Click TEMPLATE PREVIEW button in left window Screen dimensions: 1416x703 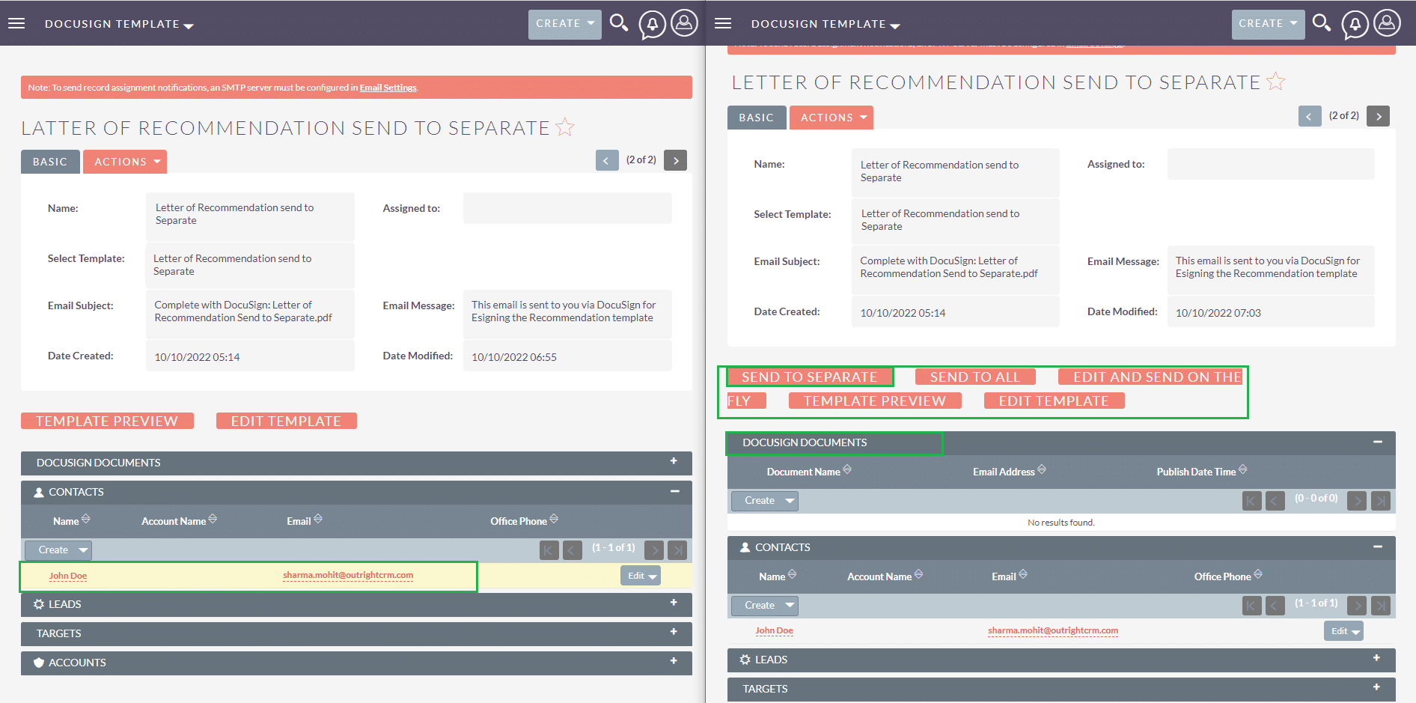tap(107, 421)
